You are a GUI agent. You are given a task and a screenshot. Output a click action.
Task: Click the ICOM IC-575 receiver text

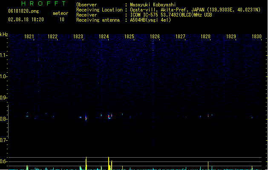pos(171,15)
